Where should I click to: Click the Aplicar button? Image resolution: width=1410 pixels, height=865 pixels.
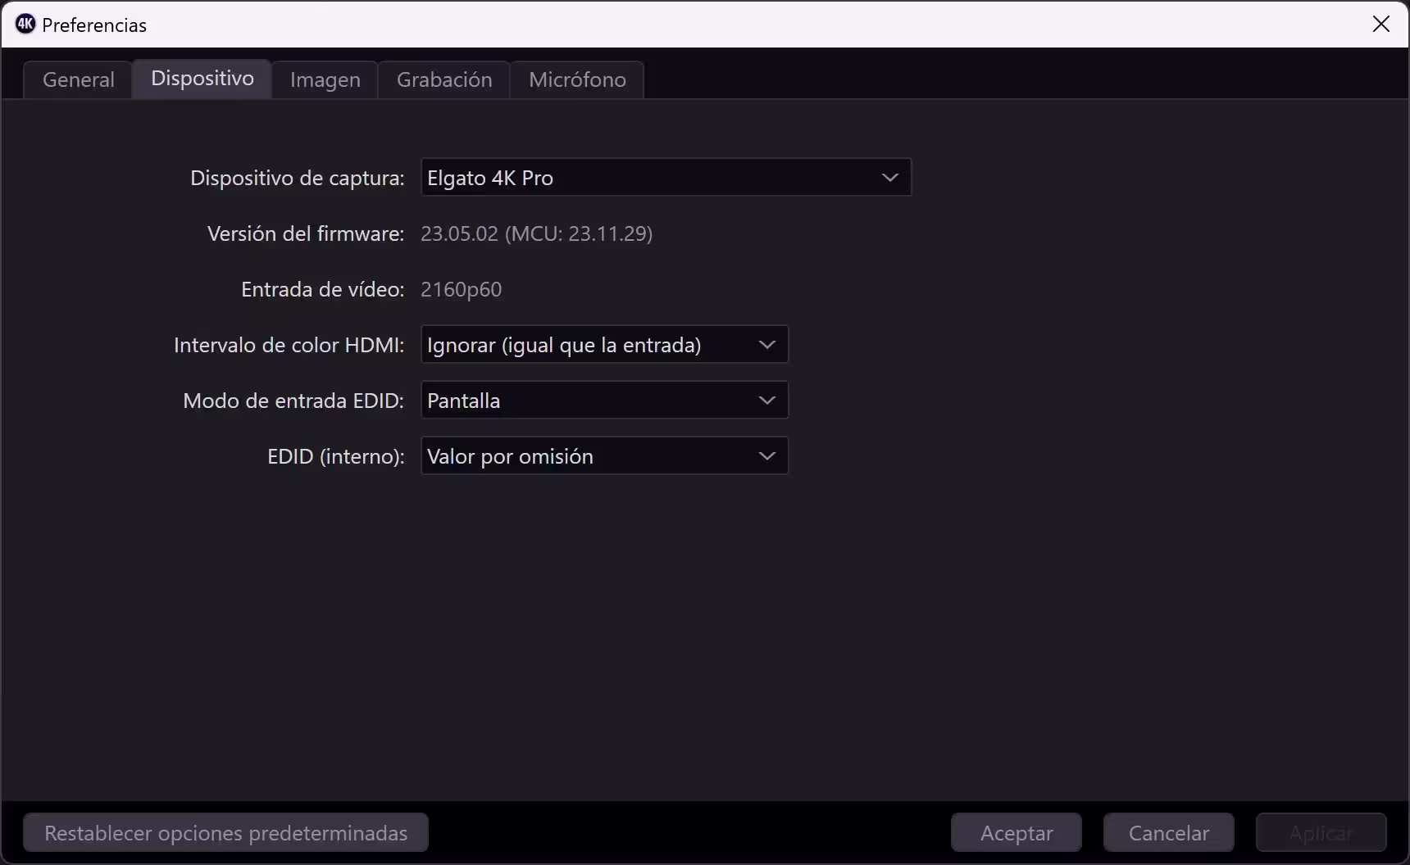pos(1321,833)
